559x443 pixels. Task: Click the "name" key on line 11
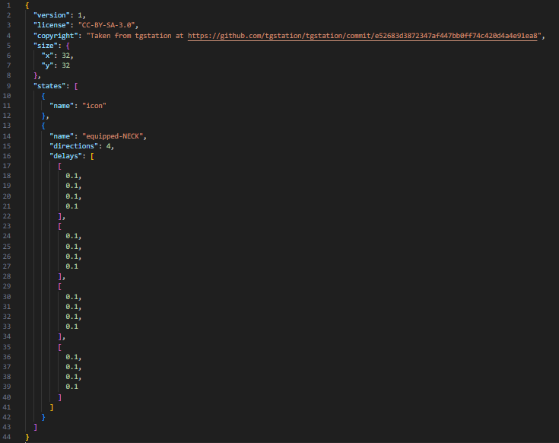pos(62,106)
